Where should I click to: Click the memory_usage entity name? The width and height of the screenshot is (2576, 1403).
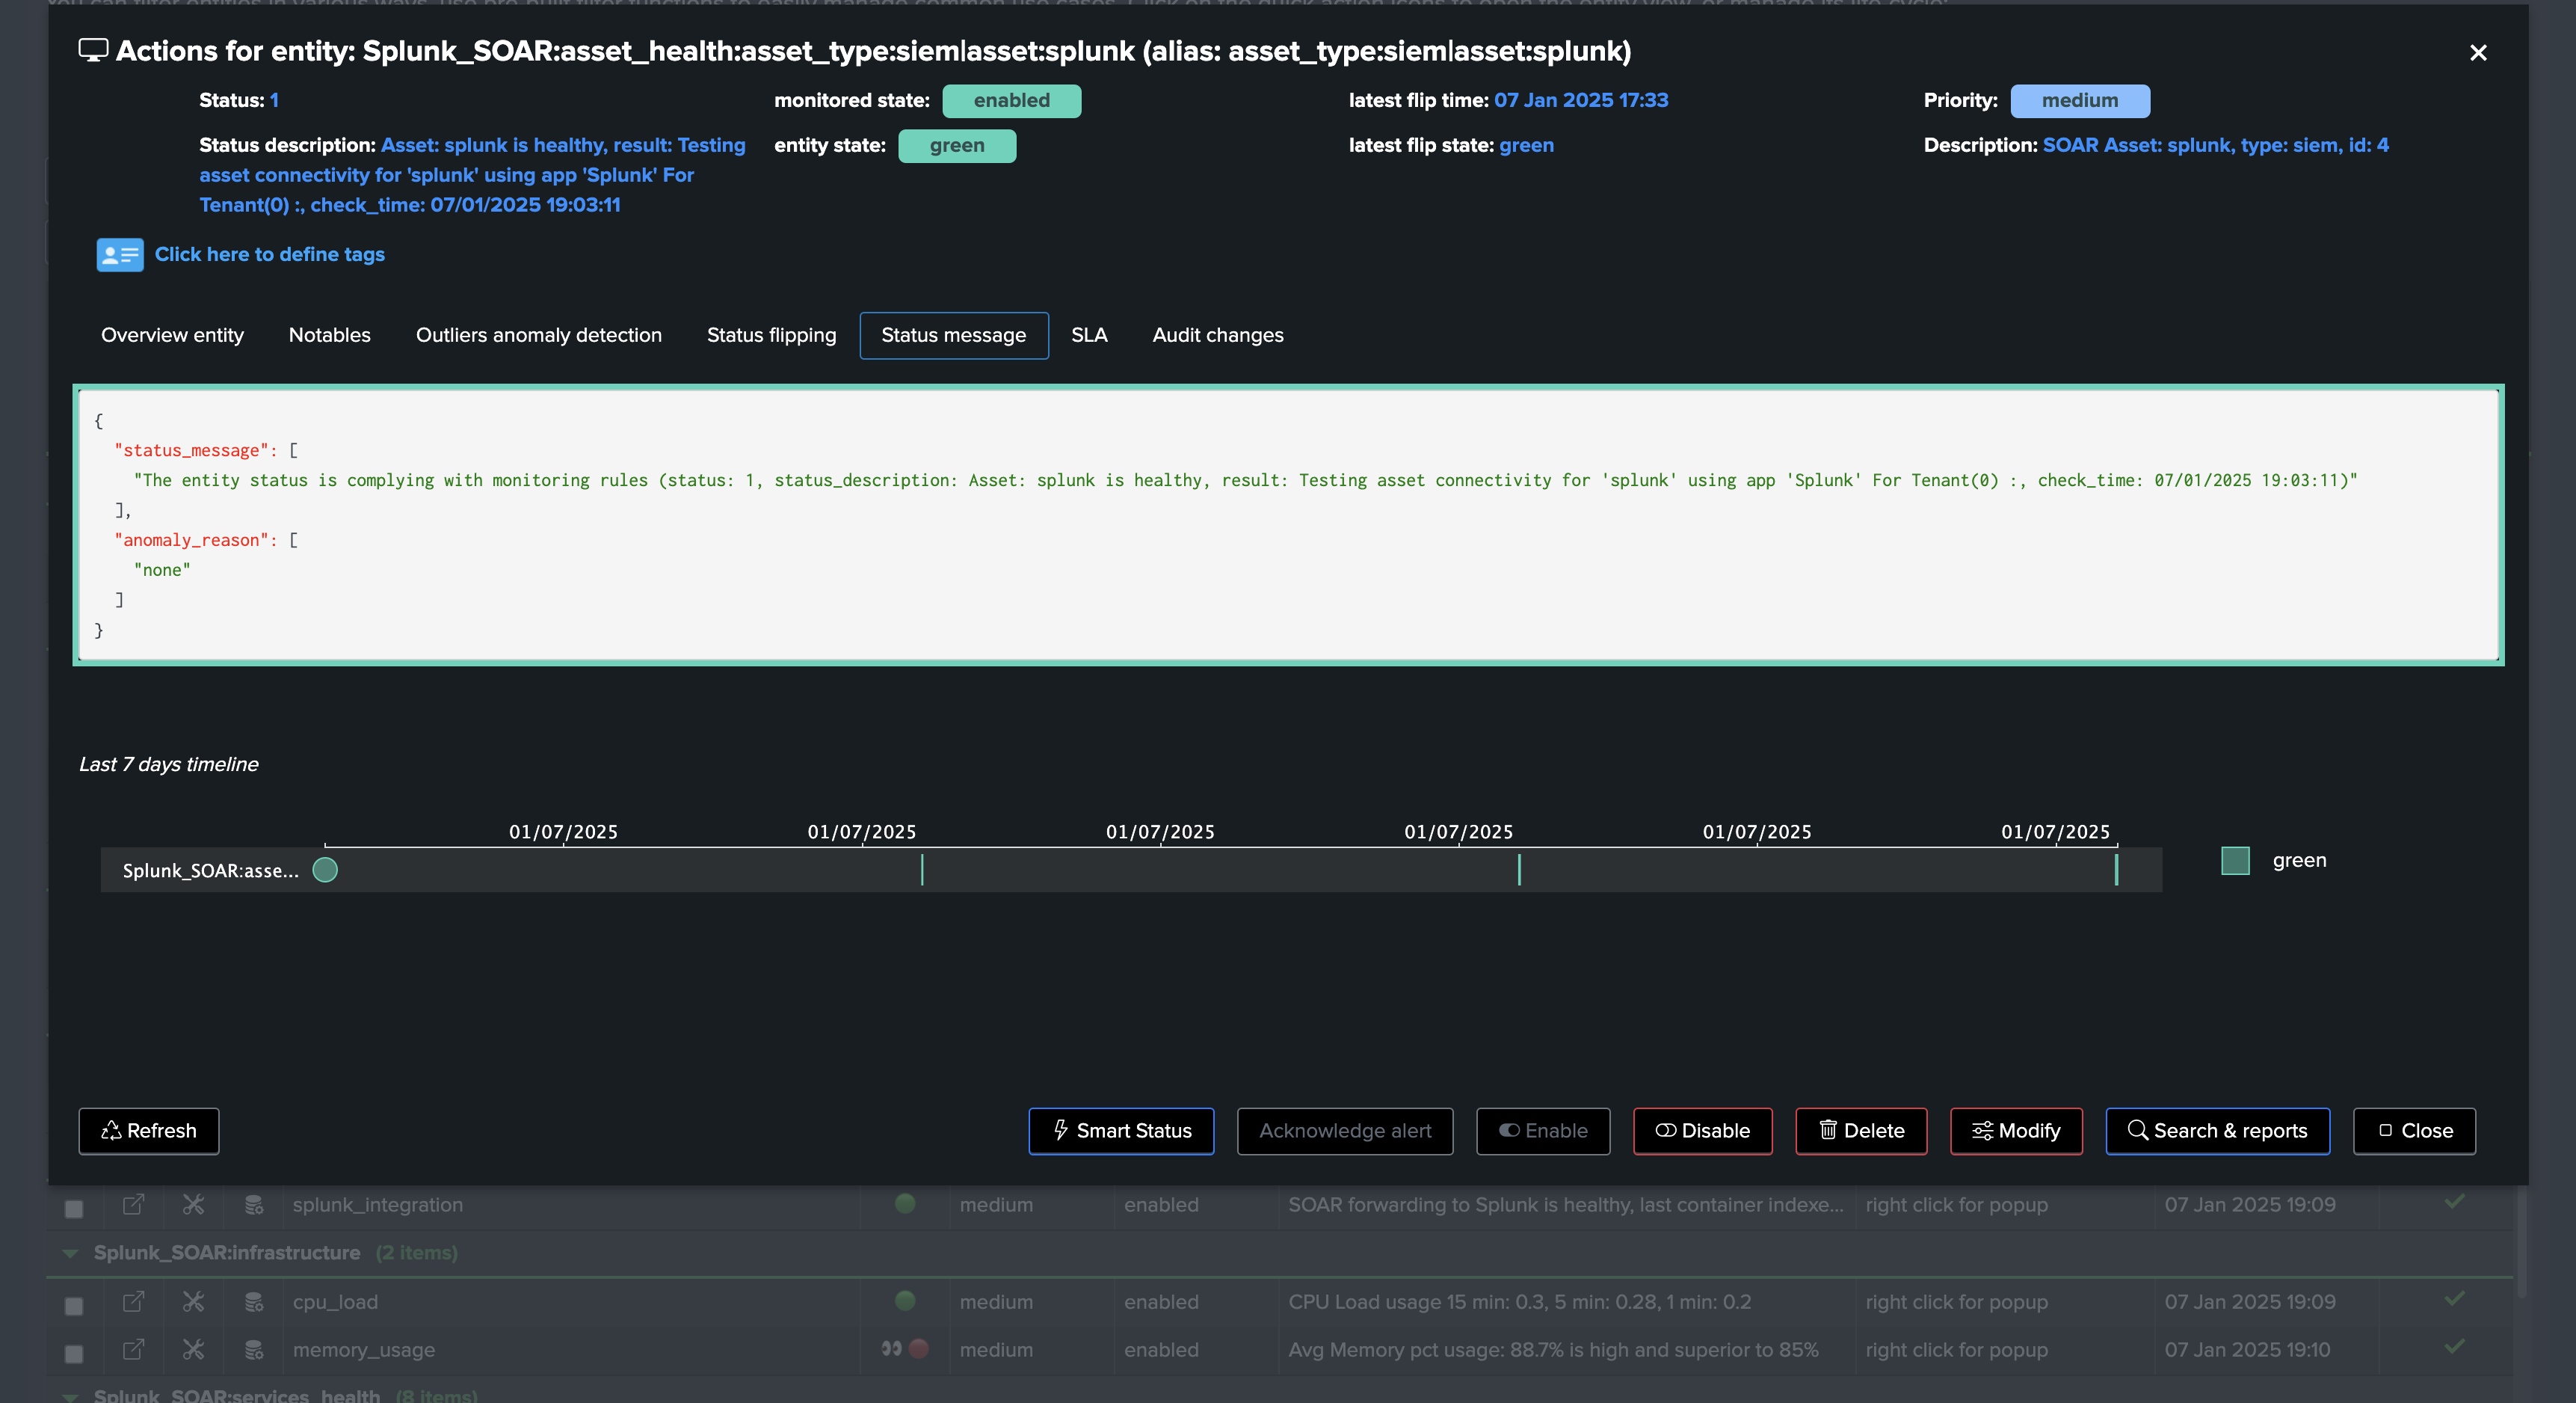363,1350
